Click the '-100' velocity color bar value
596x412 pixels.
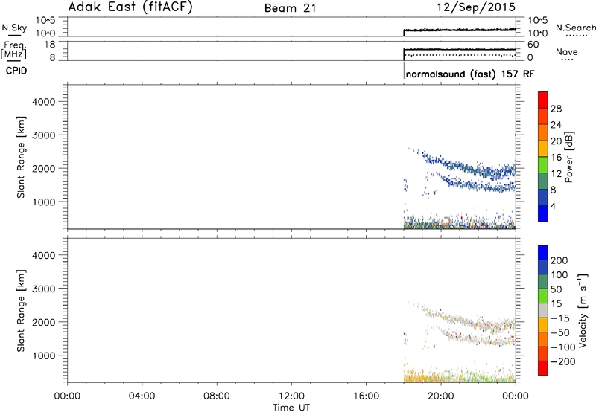tap(563, 347)
